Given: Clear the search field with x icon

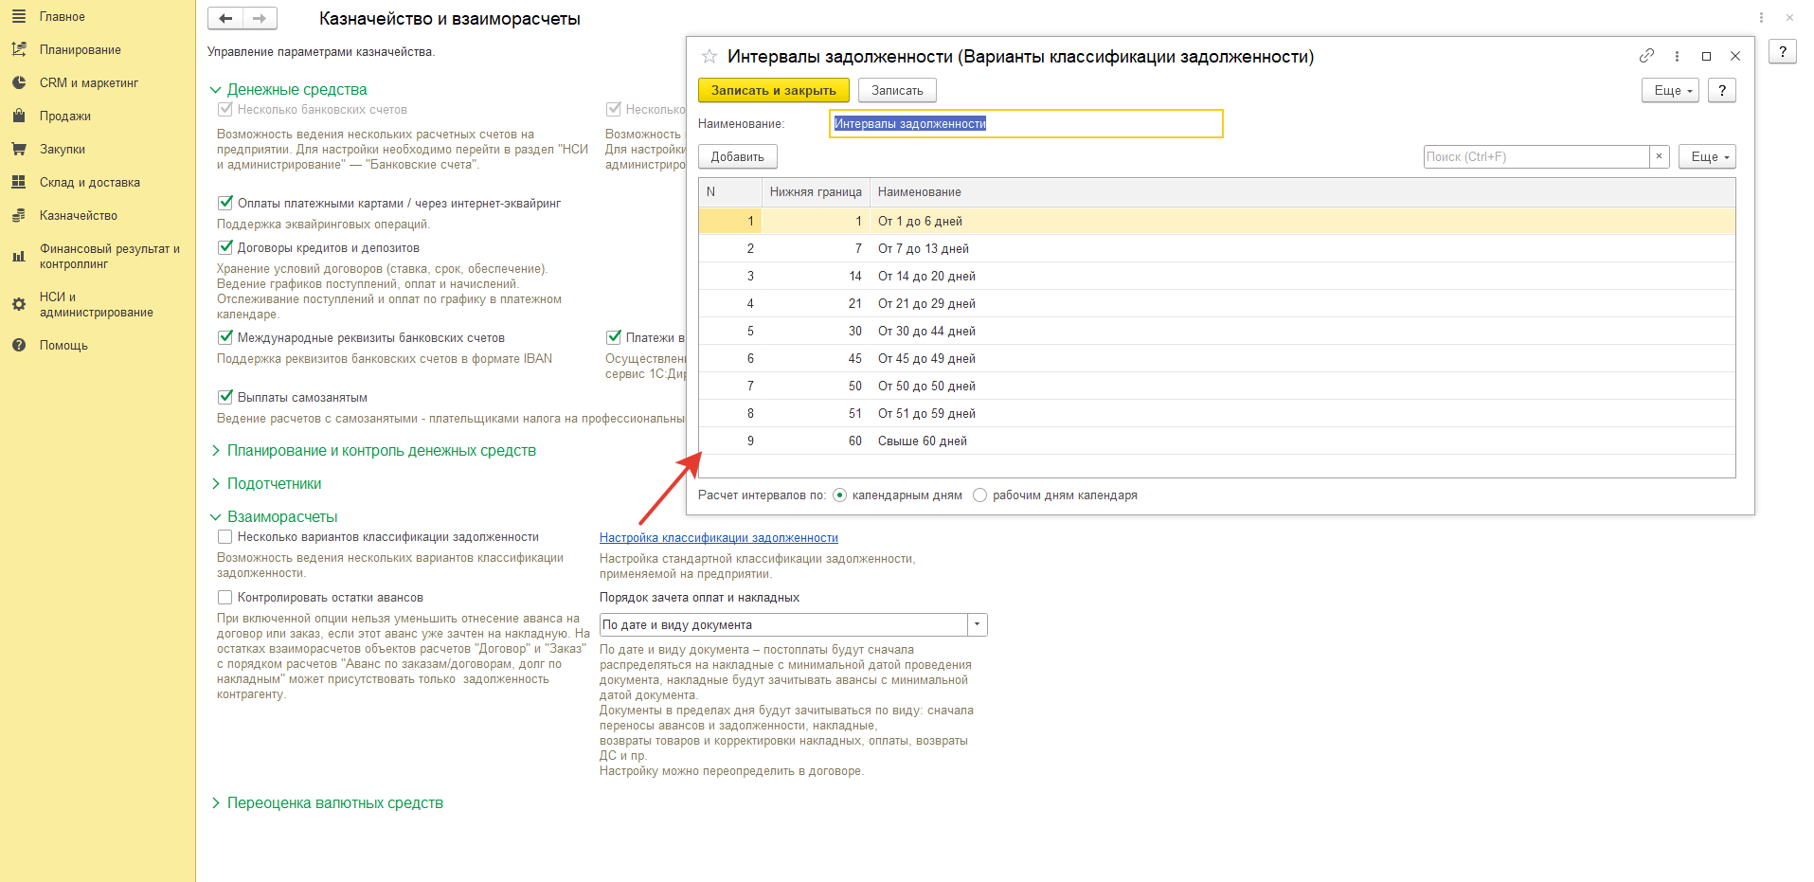Looking at the screenshot, I should [x=1659, y=156].
